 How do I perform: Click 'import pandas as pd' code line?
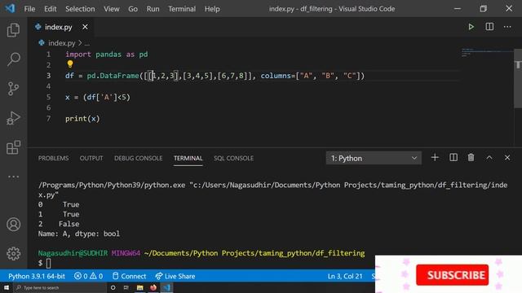107,55
